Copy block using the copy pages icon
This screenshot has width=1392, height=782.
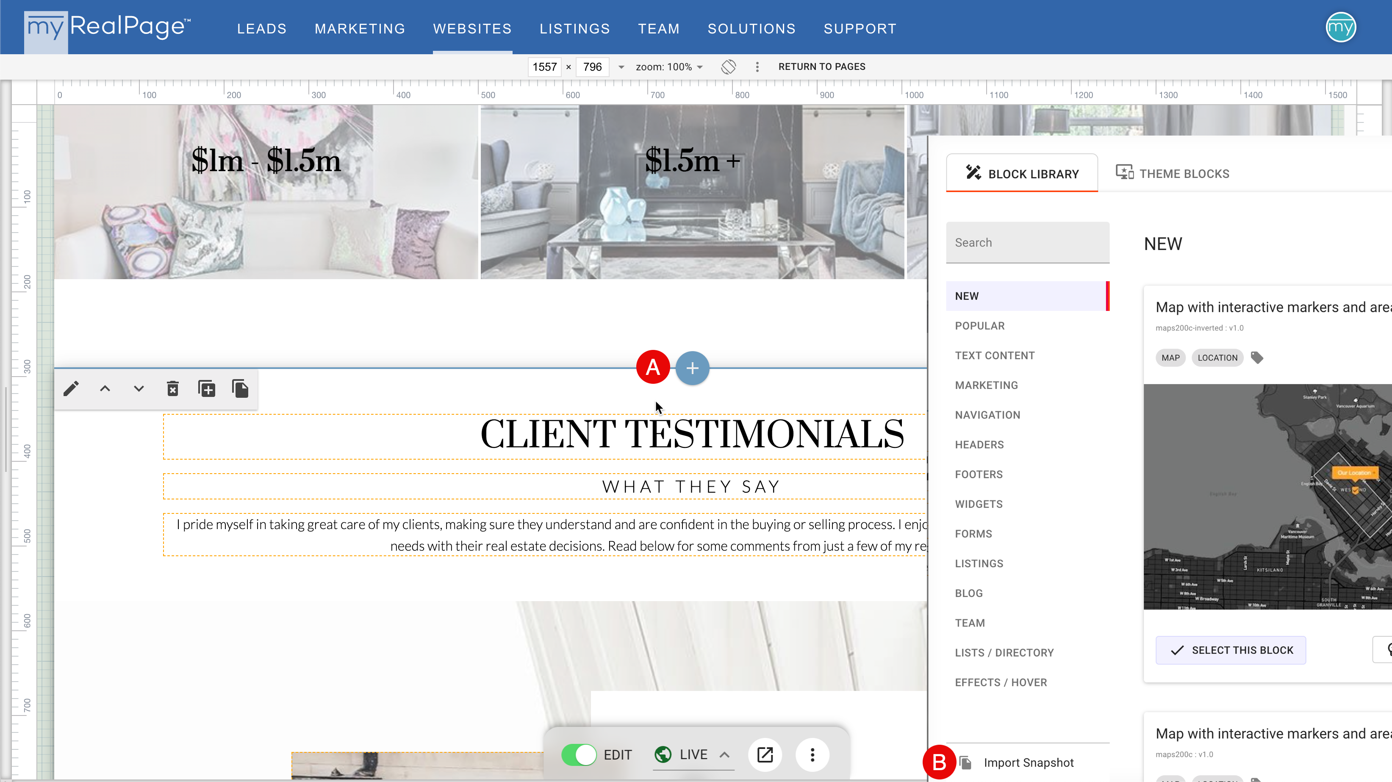point(241,388)
